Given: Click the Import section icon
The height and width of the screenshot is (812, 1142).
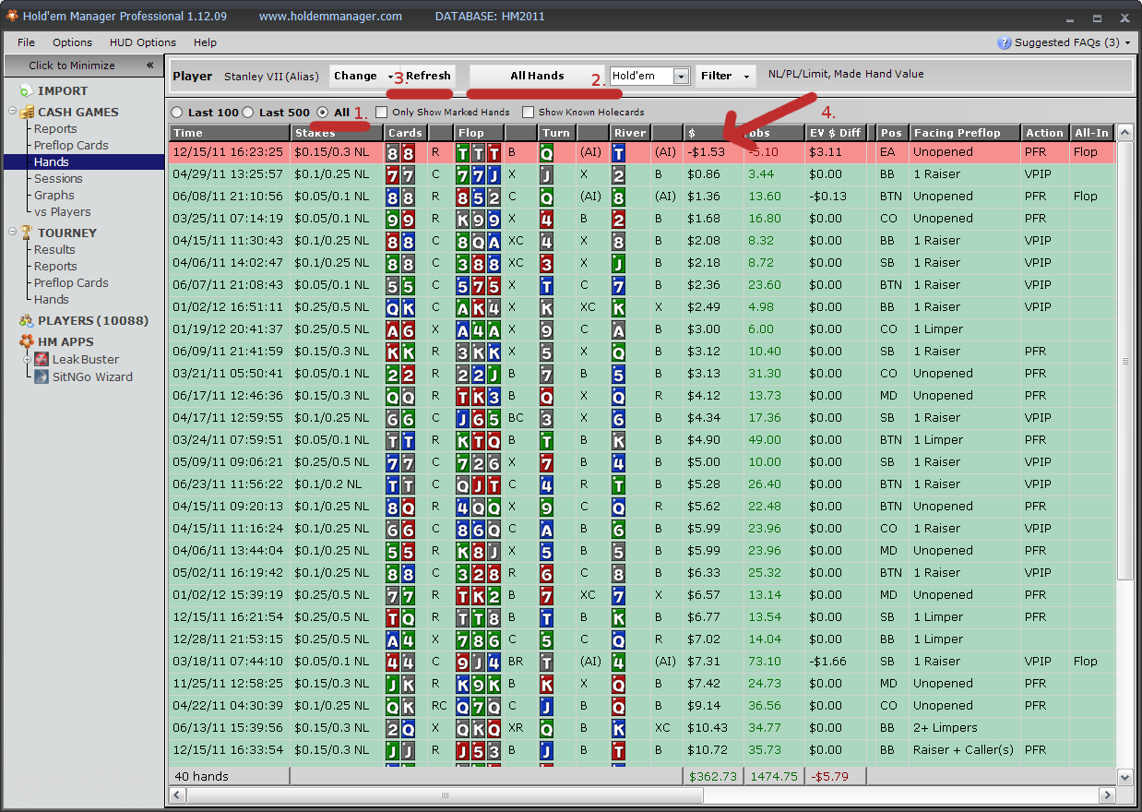Looking at the screenshot, I should 25,90.
